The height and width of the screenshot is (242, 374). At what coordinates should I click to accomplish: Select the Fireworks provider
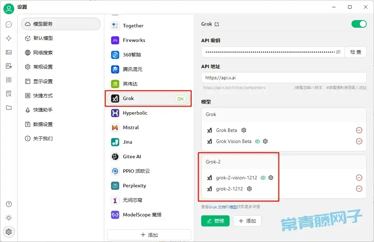(149, 40)
